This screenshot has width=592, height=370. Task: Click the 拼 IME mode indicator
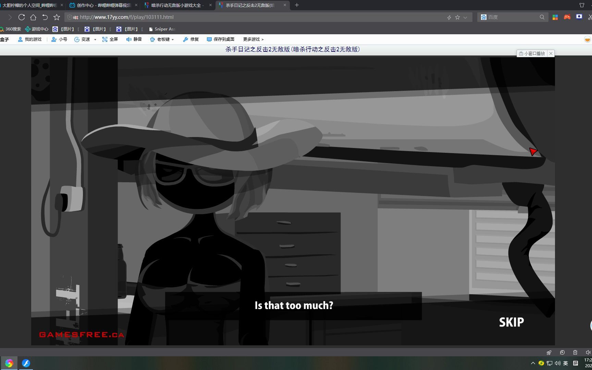point(576,363)
